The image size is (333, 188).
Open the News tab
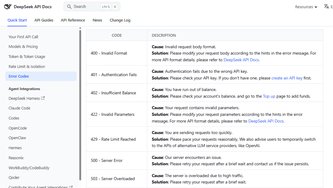point(97,20)
